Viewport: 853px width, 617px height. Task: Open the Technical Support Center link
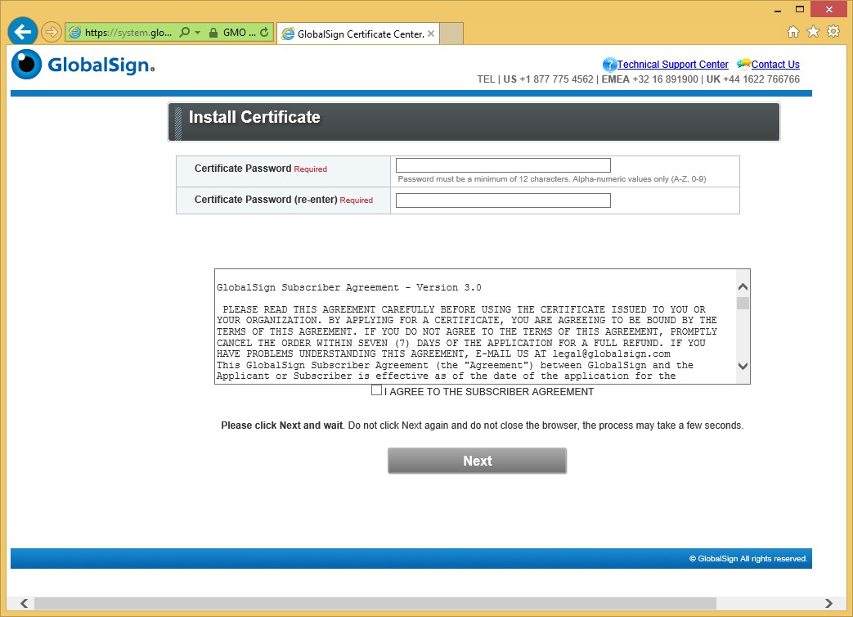pyautogui.click(x=672, y=65)
